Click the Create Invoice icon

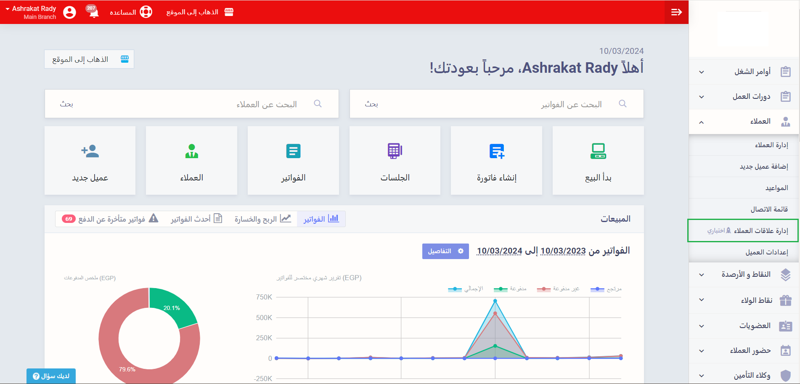(x=496, y=151)
